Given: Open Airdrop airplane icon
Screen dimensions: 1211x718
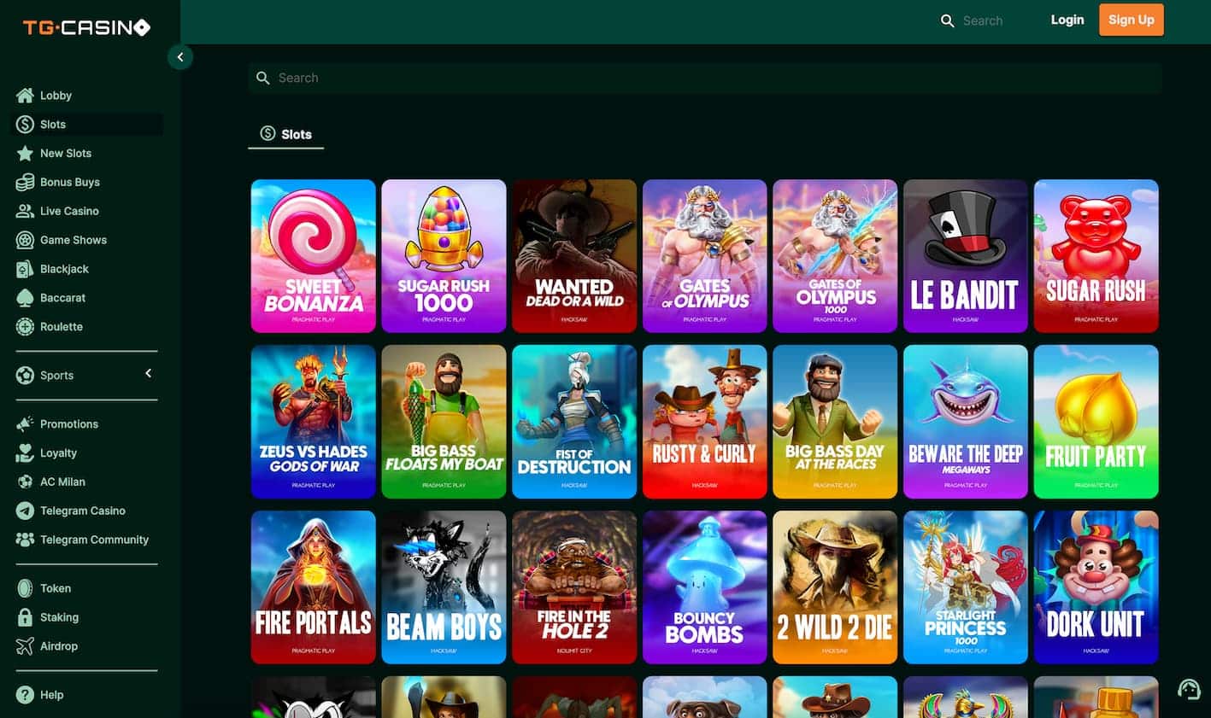Looking at the screenshot, I should [25, 646].
